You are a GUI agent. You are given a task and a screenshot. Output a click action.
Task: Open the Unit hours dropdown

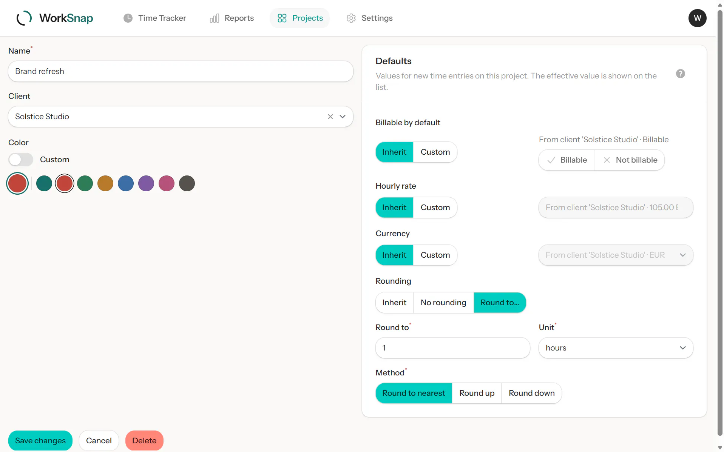pyautogui.click(x=616, y=348)
